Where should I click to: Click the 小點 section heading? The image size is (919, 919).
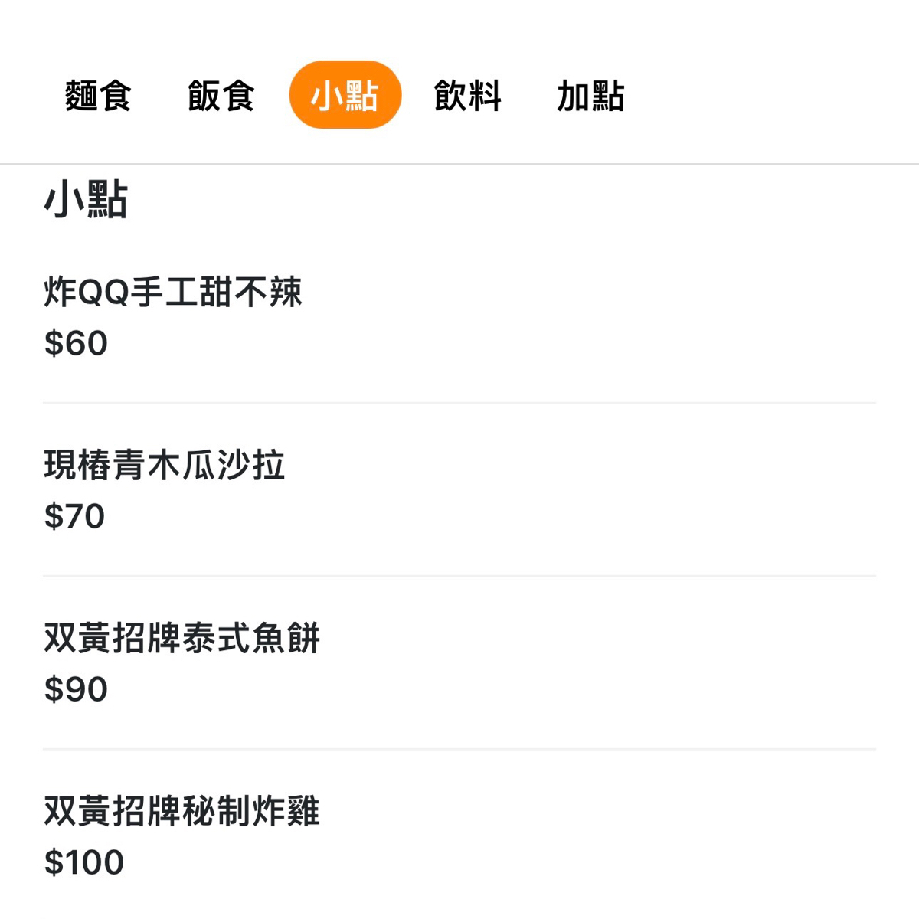(x=86, y=200)
